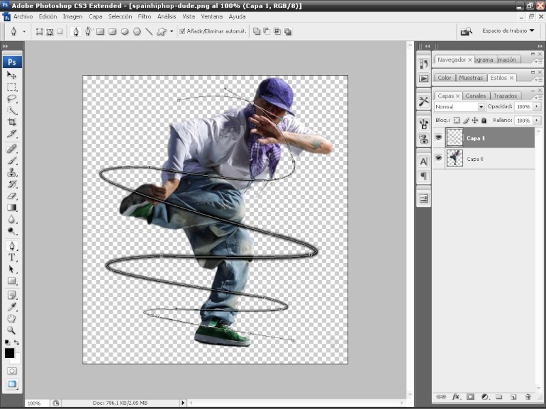Select the Rectangular Marquee tool
The image size is (546, 409).
tap(12, 87)
